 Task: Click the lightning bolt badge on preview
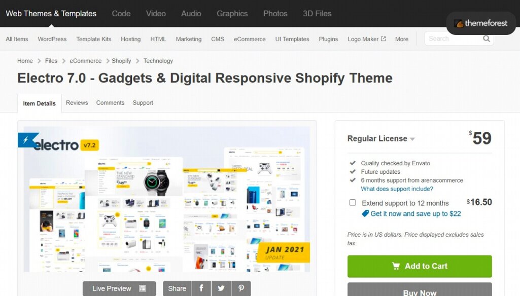pyautogui.click(x=27, y=140)
